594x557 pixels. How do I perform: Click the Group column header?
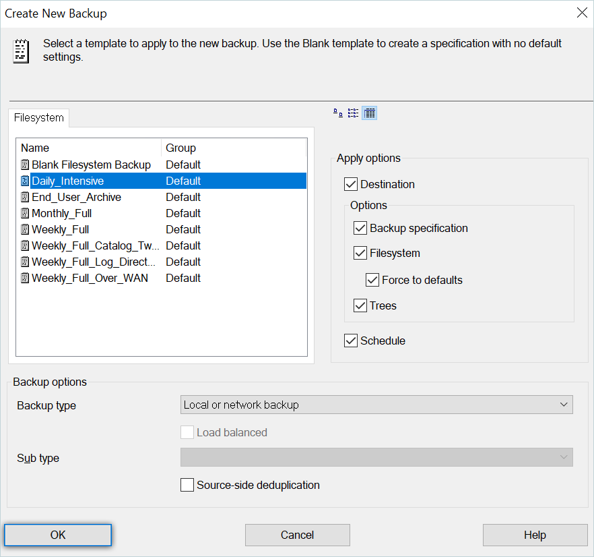(233, 148)
